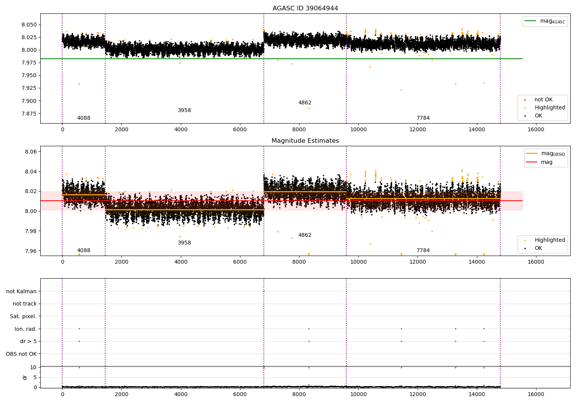
Task: Select the green mag AGASC legend entry
Action: point(545,21)
